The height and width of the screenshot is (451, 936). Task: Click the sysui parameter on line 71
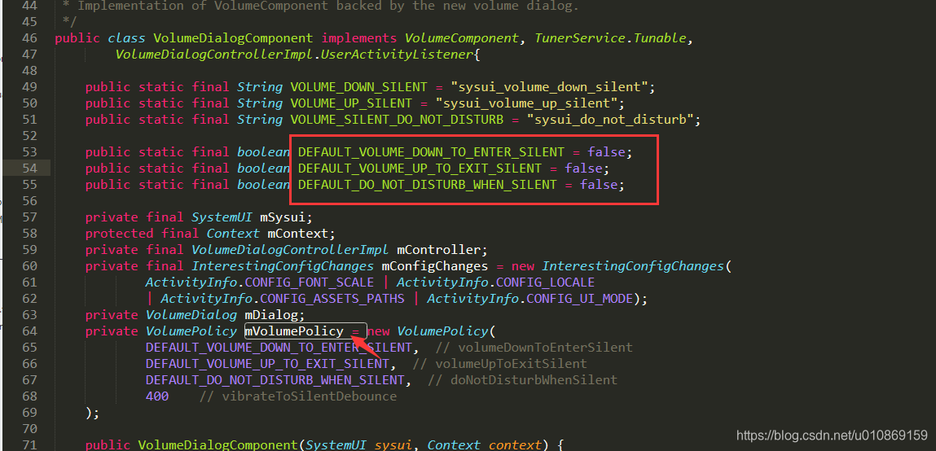pyautogui.click(x=393, y=445)
